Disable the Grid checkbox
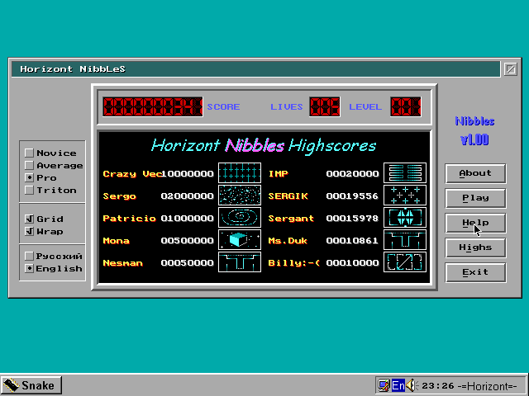Screen dimensions: 529x396 click(x=30, y=219)
